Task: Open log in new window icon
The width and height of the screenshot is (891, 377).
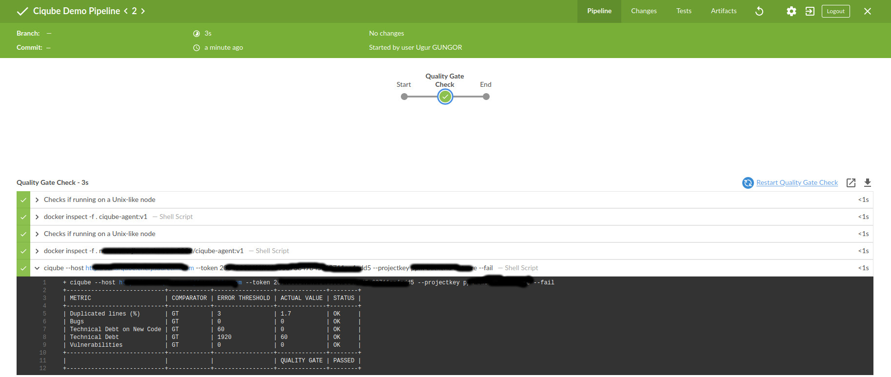Action: tap(851, 182)
